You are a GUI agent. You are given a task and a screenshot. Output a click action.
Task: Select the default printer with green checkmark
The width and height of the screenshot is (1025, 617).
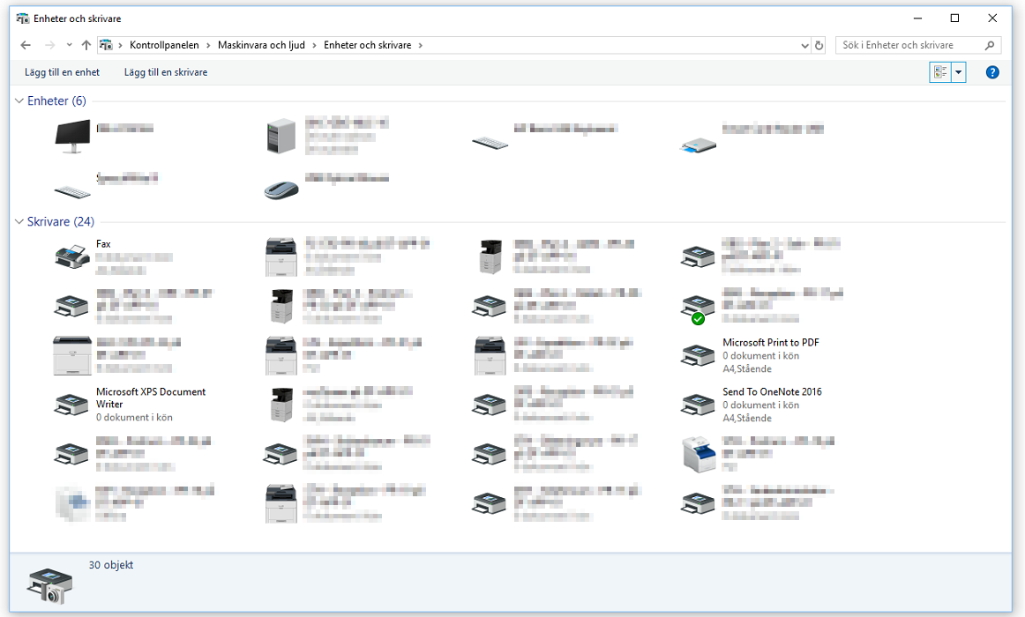click(698, 307)
